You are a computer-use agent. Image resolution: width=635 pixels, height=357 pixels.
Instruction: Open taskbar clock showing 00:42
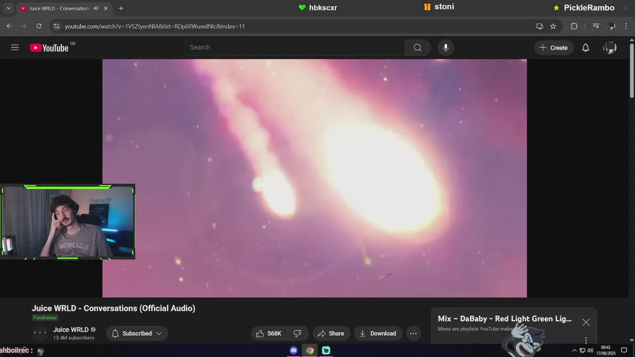tap(607, 351)
